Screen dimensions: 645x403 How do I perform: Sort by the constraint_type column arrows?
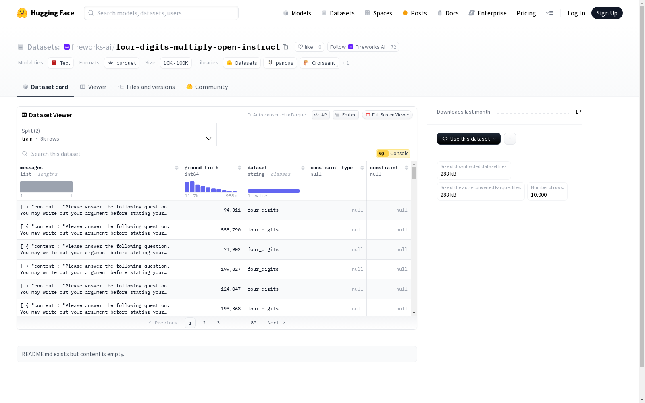362,168
